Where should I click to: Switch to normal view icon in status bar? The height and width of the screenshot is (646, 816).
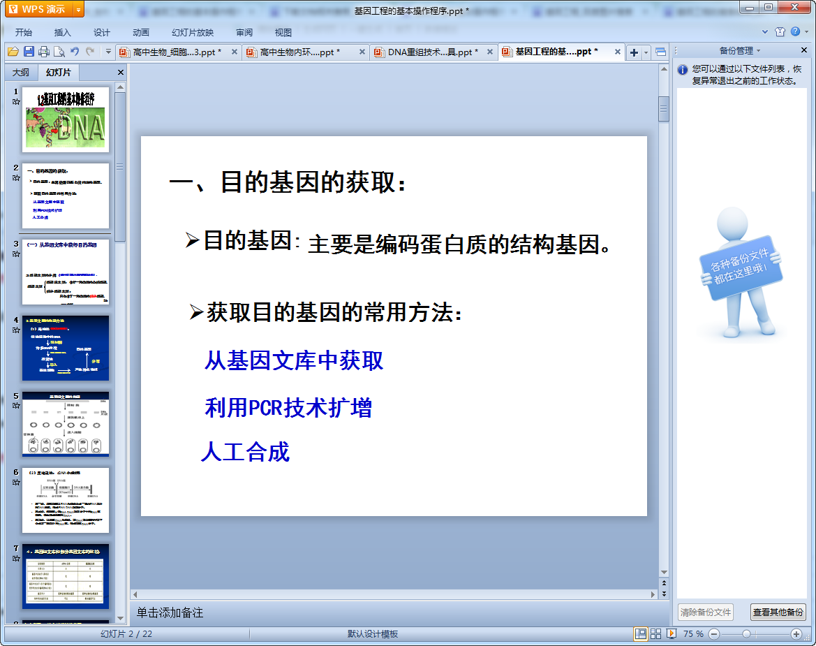pos(641,633)
